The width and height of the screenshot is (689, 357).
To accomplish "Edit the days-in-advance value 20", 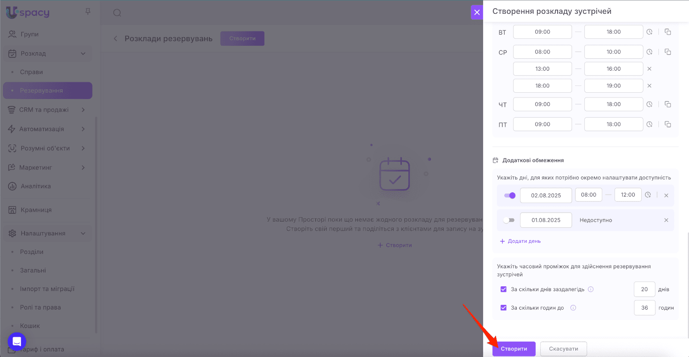I will click(645, 289).
